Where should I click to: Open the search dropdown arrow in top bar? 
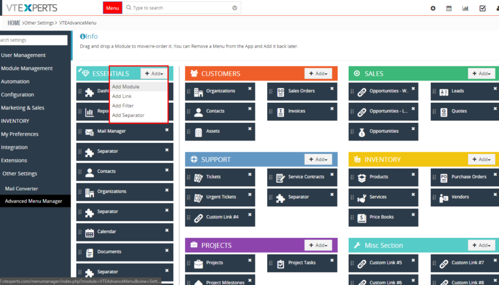(x=235, y=8)
